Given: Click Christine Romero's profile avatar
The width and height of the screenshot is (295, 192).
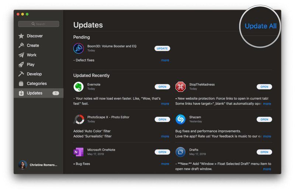Looking at the screenshot, I should (x=23, y=165).
